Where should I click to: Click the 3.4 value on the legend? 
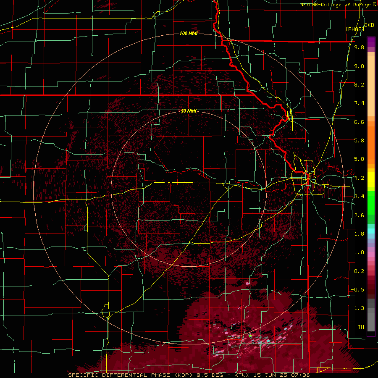coord(359,197)
